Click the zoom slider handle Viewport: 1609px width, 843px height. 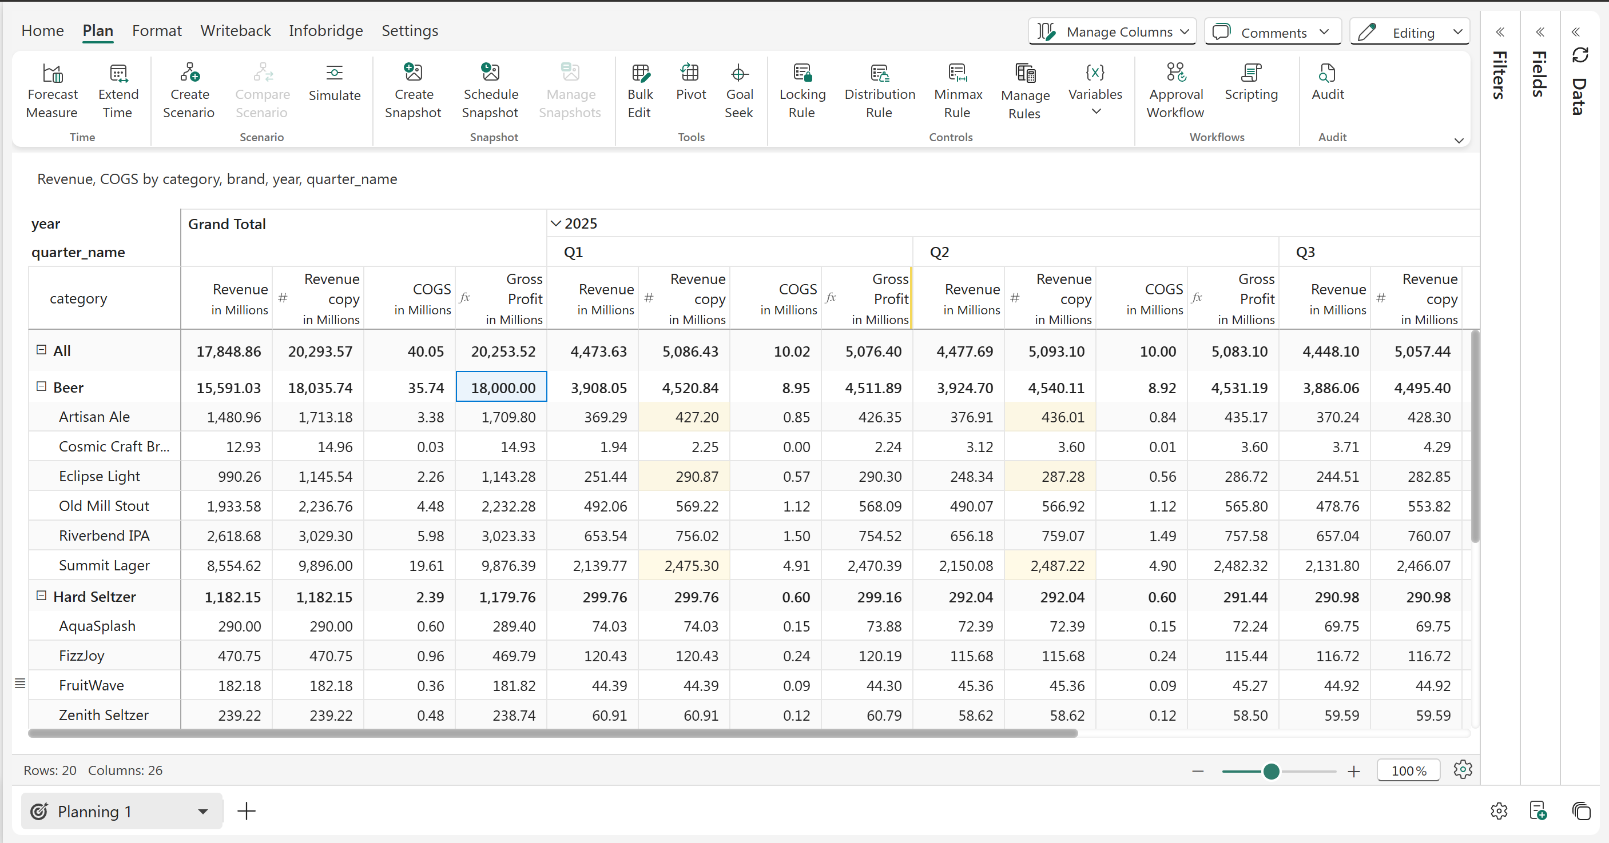click(x=1271, y=772)
